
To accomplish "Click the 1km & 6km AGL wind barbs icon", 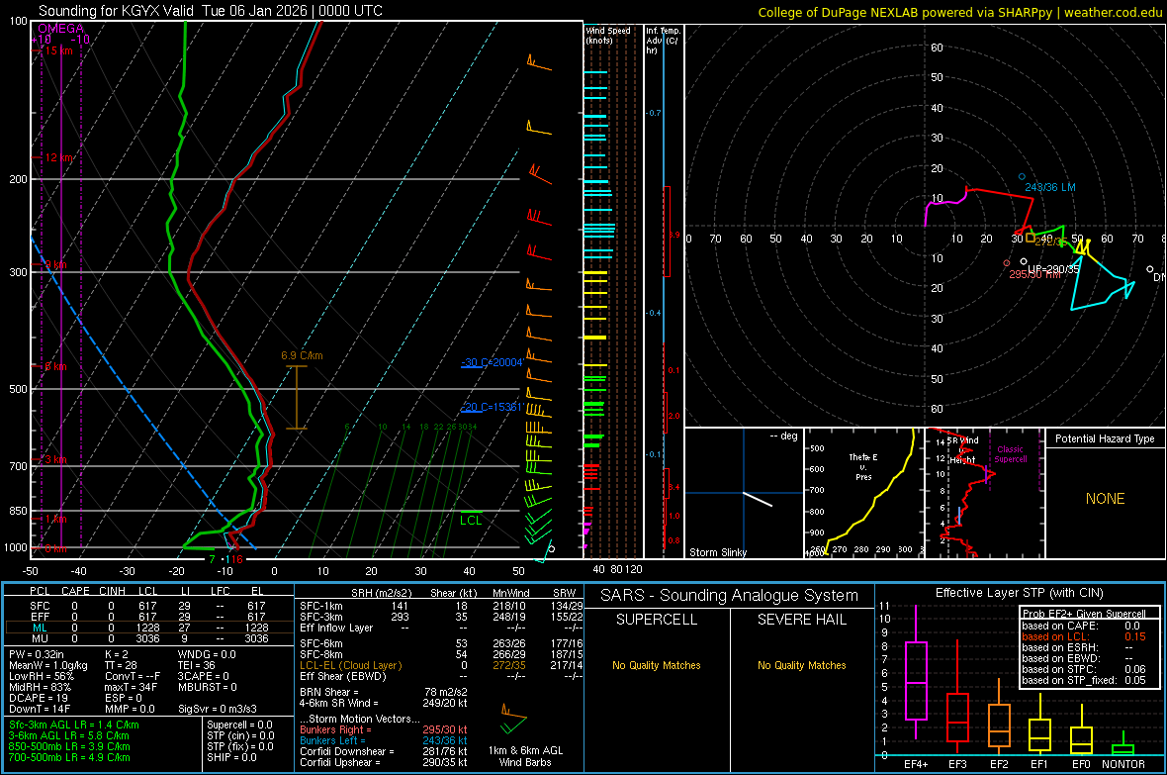I will coord(513,721).
